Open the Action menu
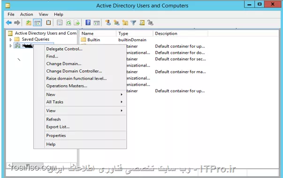Screen dimensions: 283x178 27,15
